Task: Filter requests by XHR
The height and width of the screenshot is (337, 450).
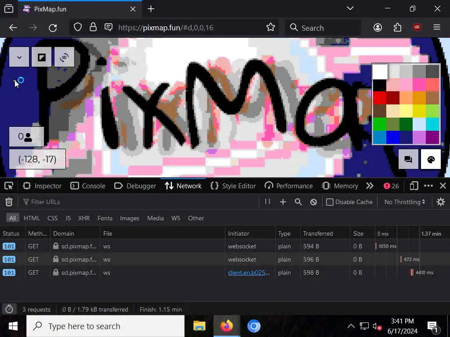Action: (x=84, y=218)
